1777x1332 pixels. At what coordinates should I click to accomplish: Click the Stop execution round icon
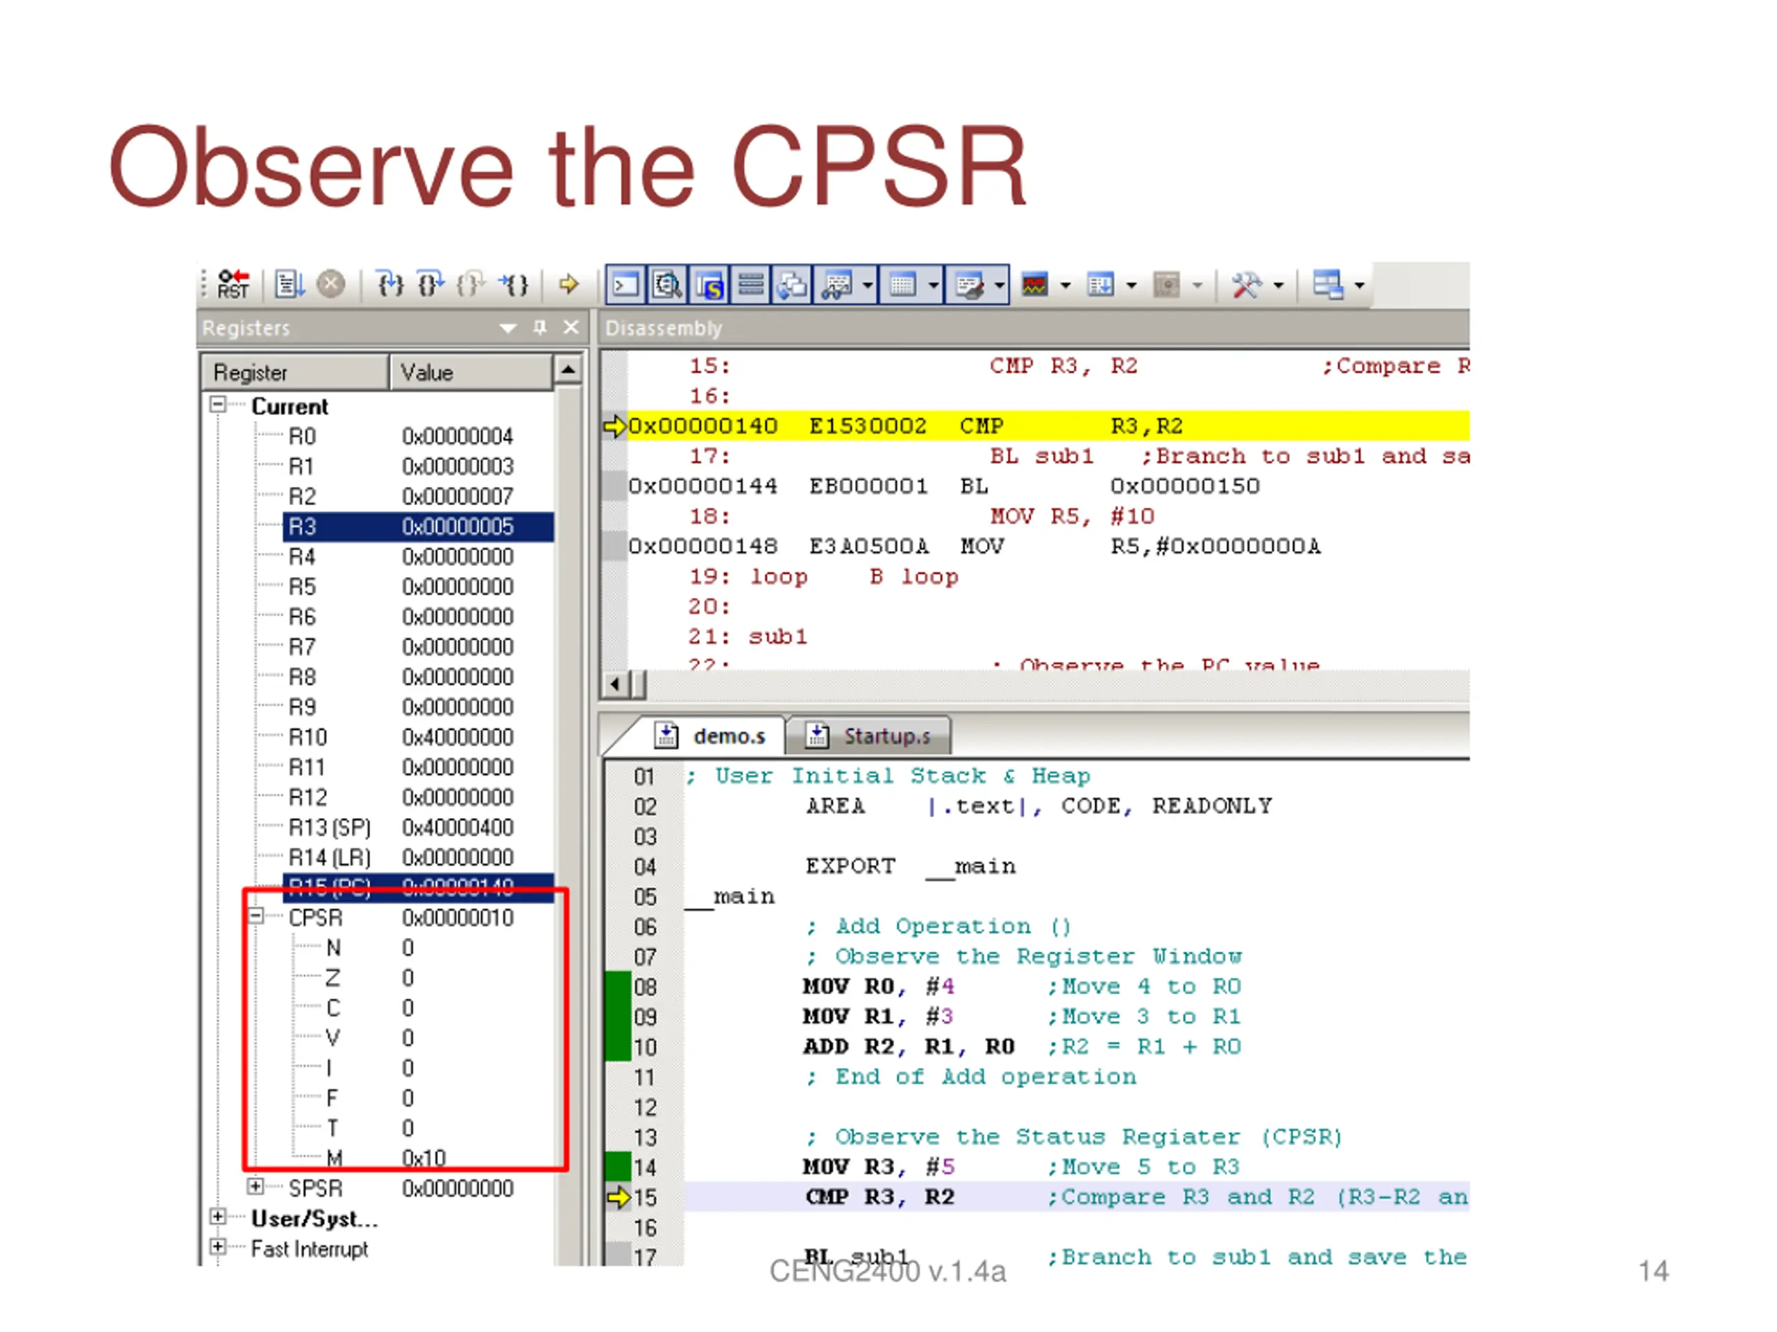pos(331,284)
